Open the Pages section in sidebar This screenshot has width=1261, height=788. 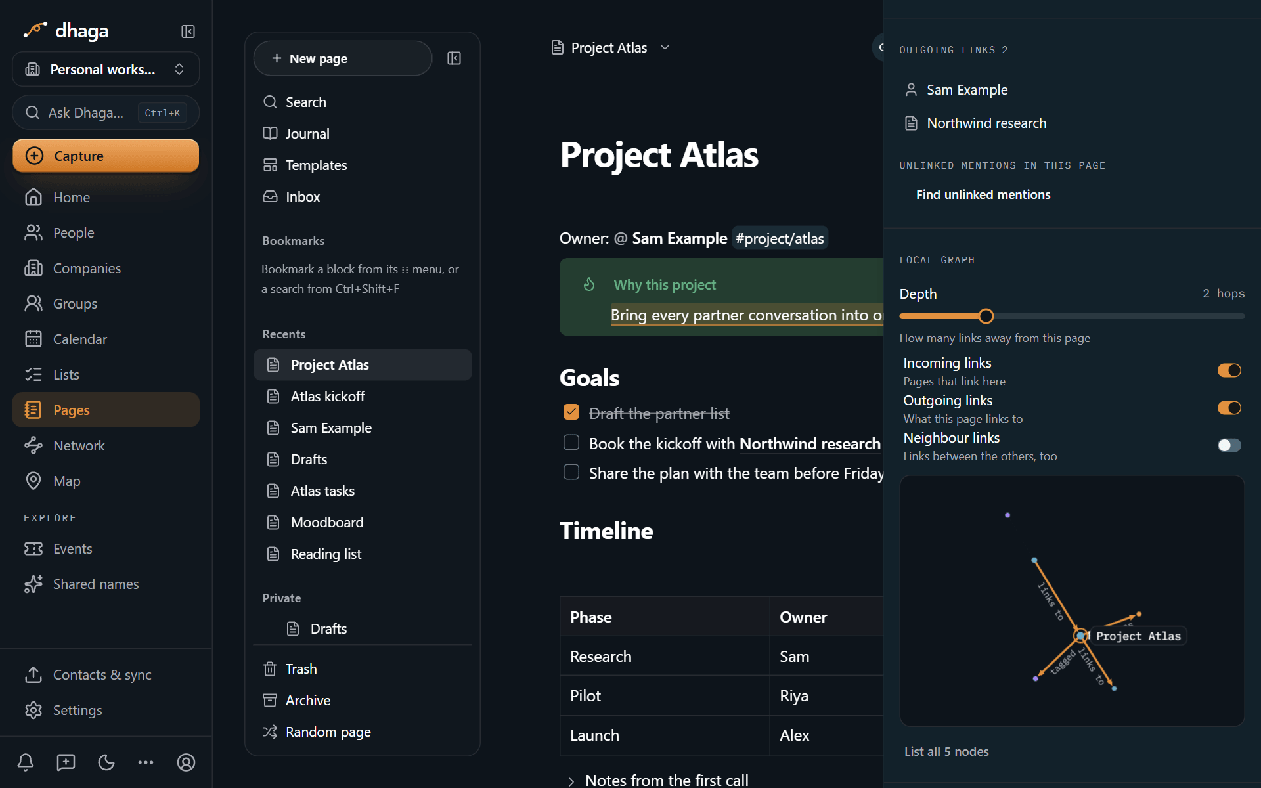point(106,410)
